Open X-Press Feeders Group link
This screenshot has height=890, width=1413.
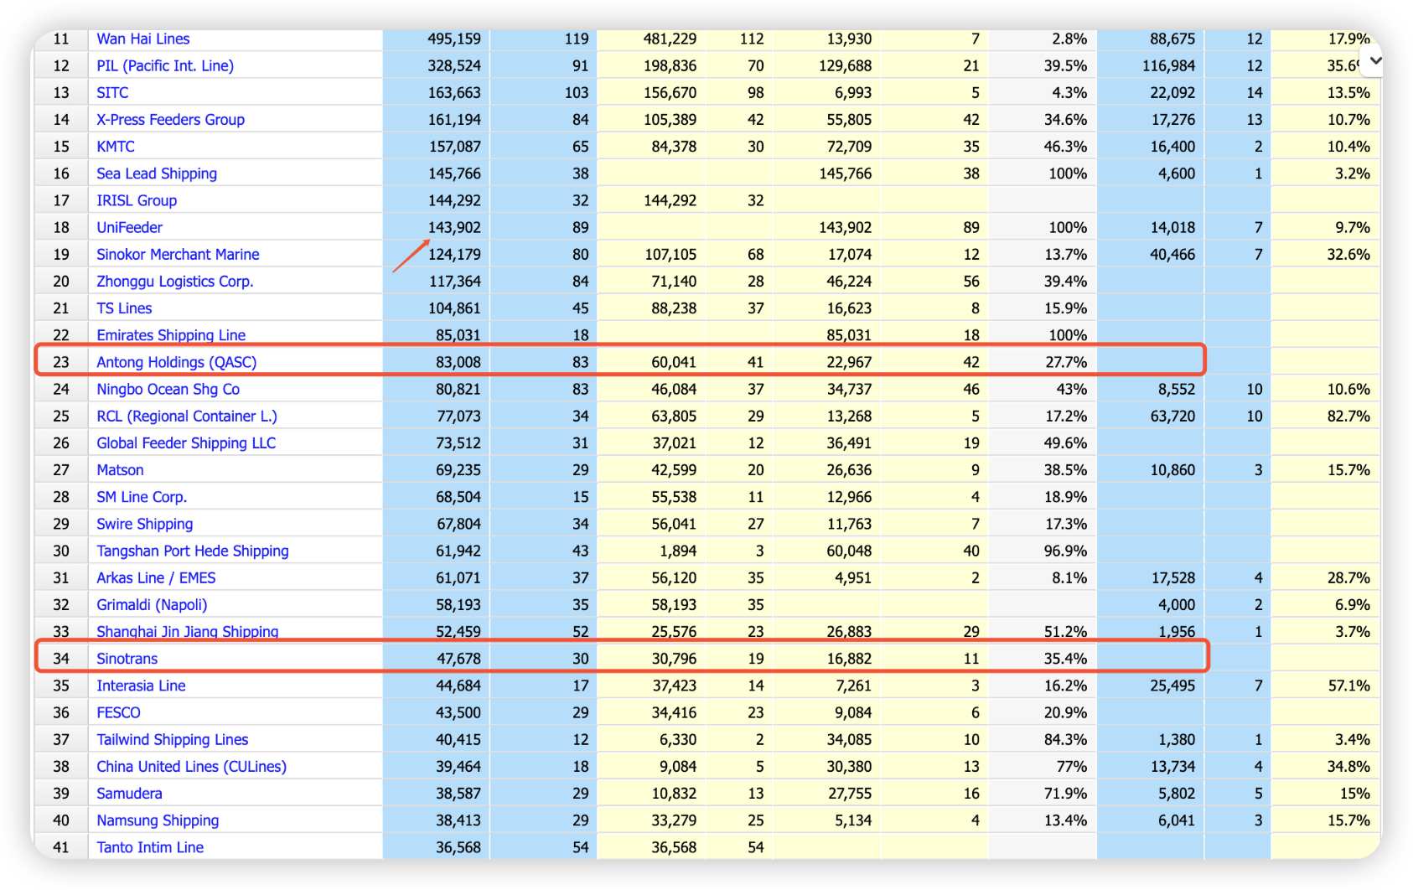pos(170,119)
